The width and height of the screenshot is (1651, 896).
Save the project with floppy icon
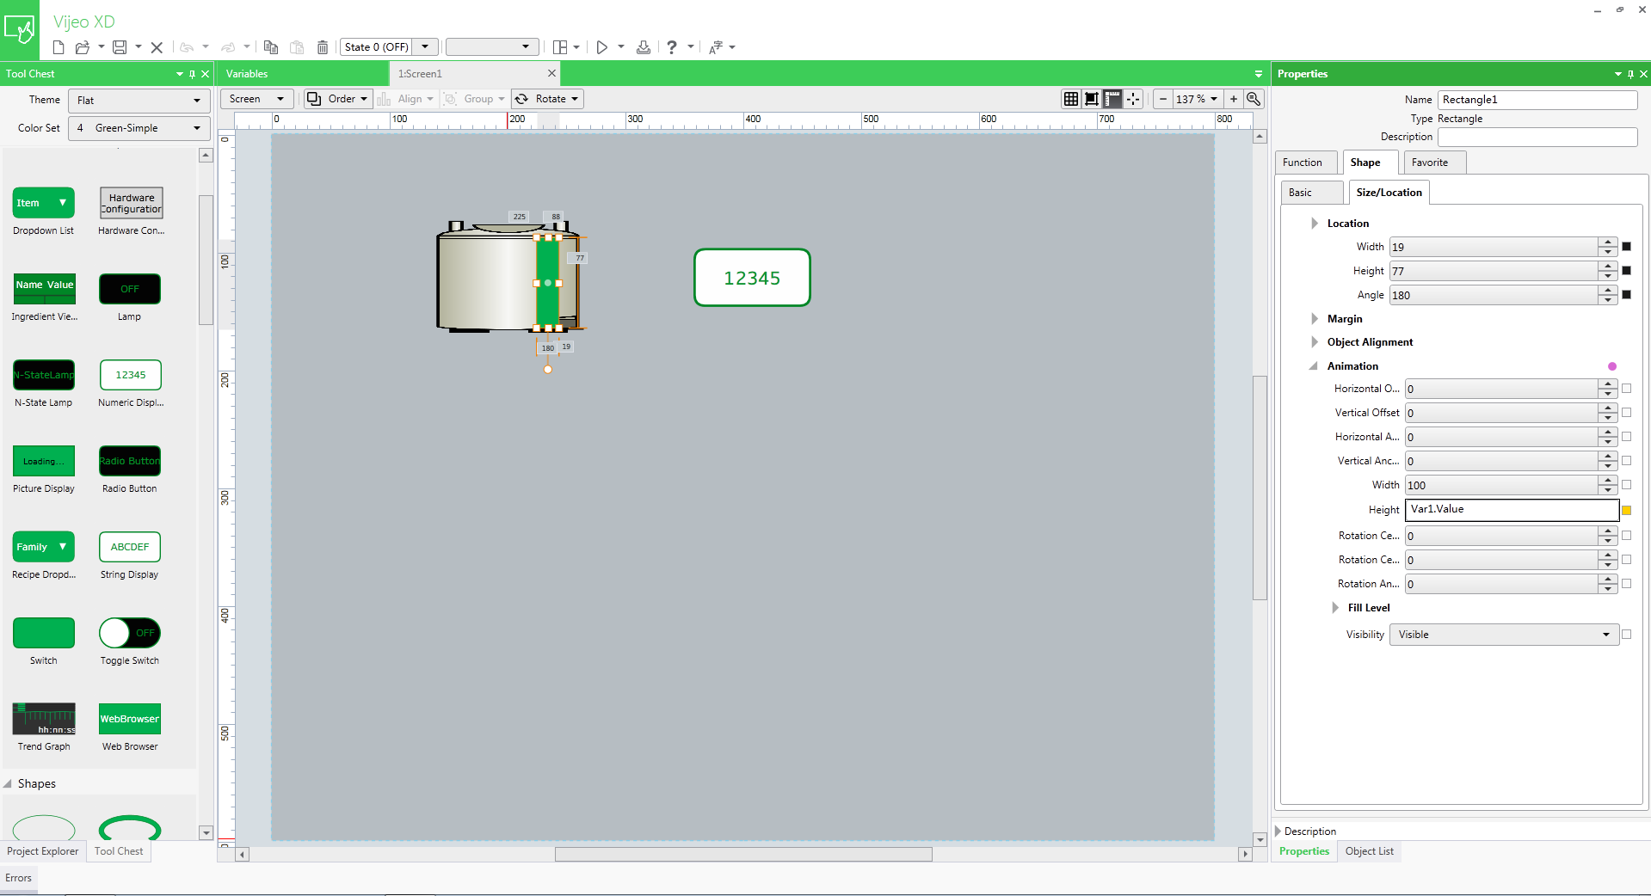pos(120,47)
